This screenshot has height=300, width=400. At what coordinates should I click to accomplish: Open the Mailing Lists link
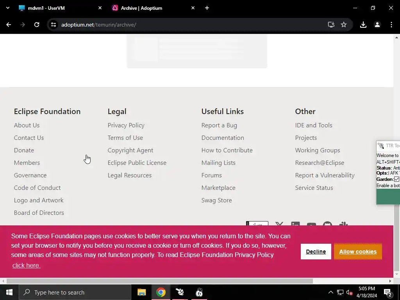[218, 163]
